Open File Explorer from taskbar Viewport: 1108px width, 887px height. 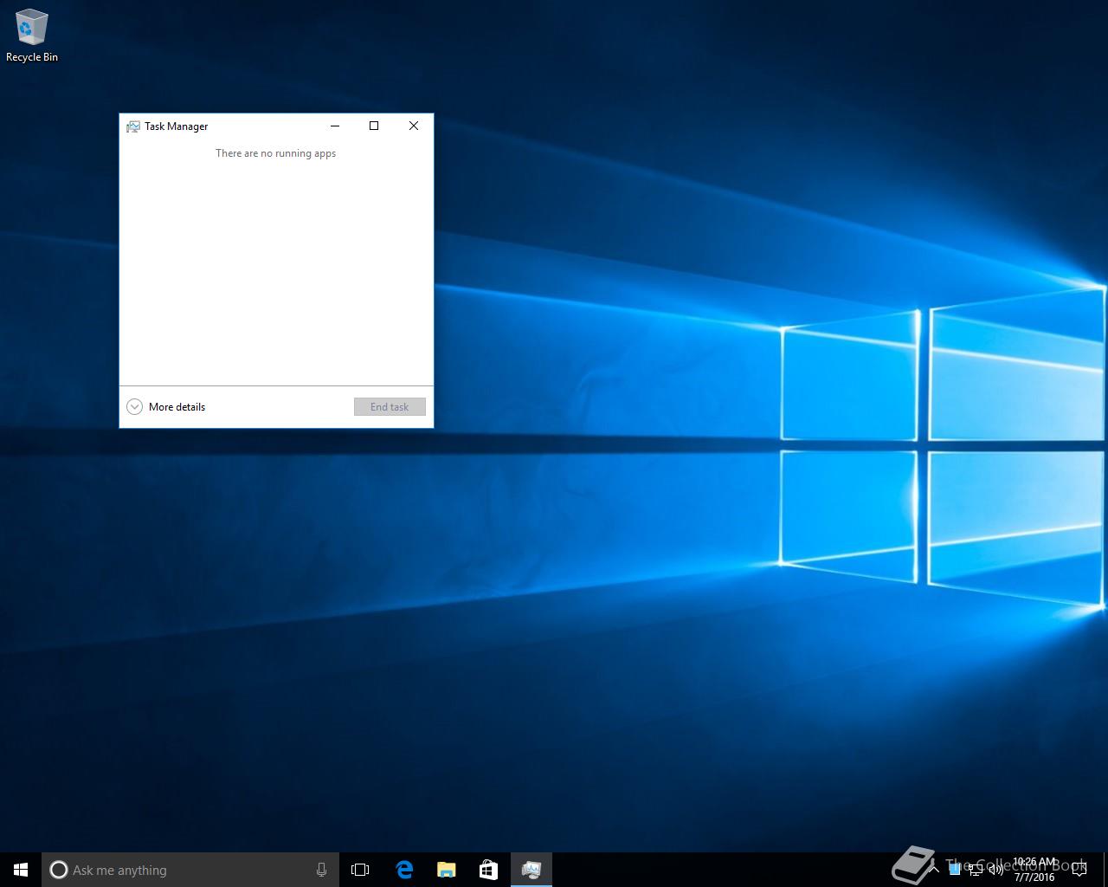446,870
